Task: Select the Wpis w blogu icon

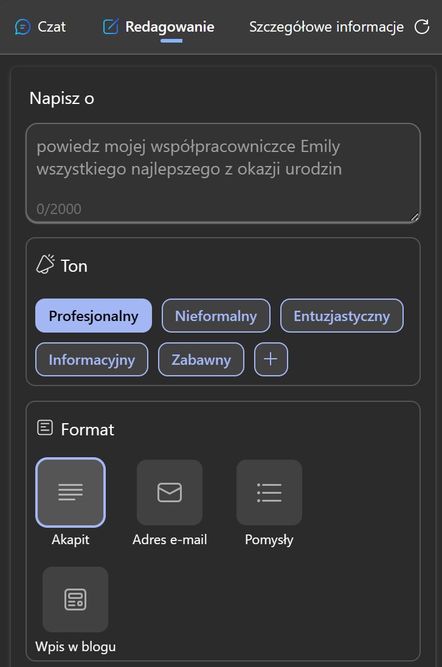Action: tap(75, 599)
